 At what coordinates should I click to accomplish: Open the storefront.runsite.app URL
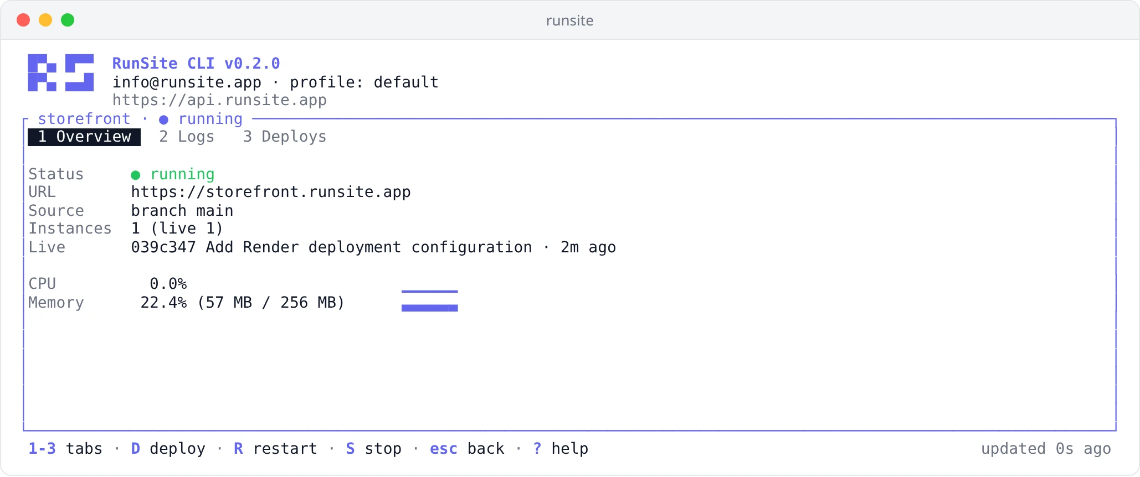click(x=271, y=192)
